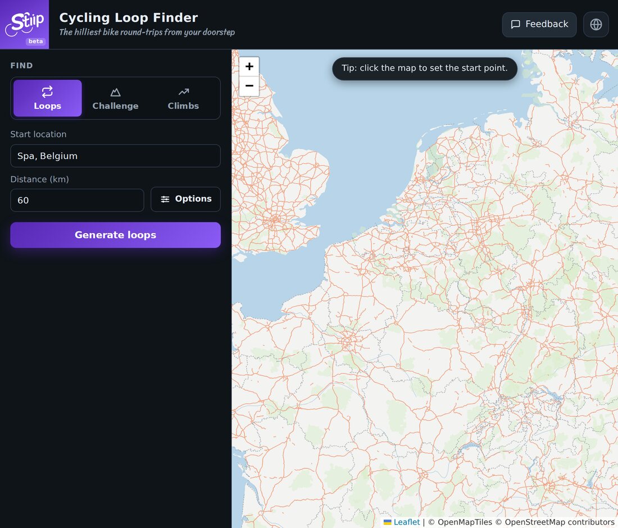The image size is (618, 528).
Task: Select the Loops mode tab
Action: tap(47, 98)
